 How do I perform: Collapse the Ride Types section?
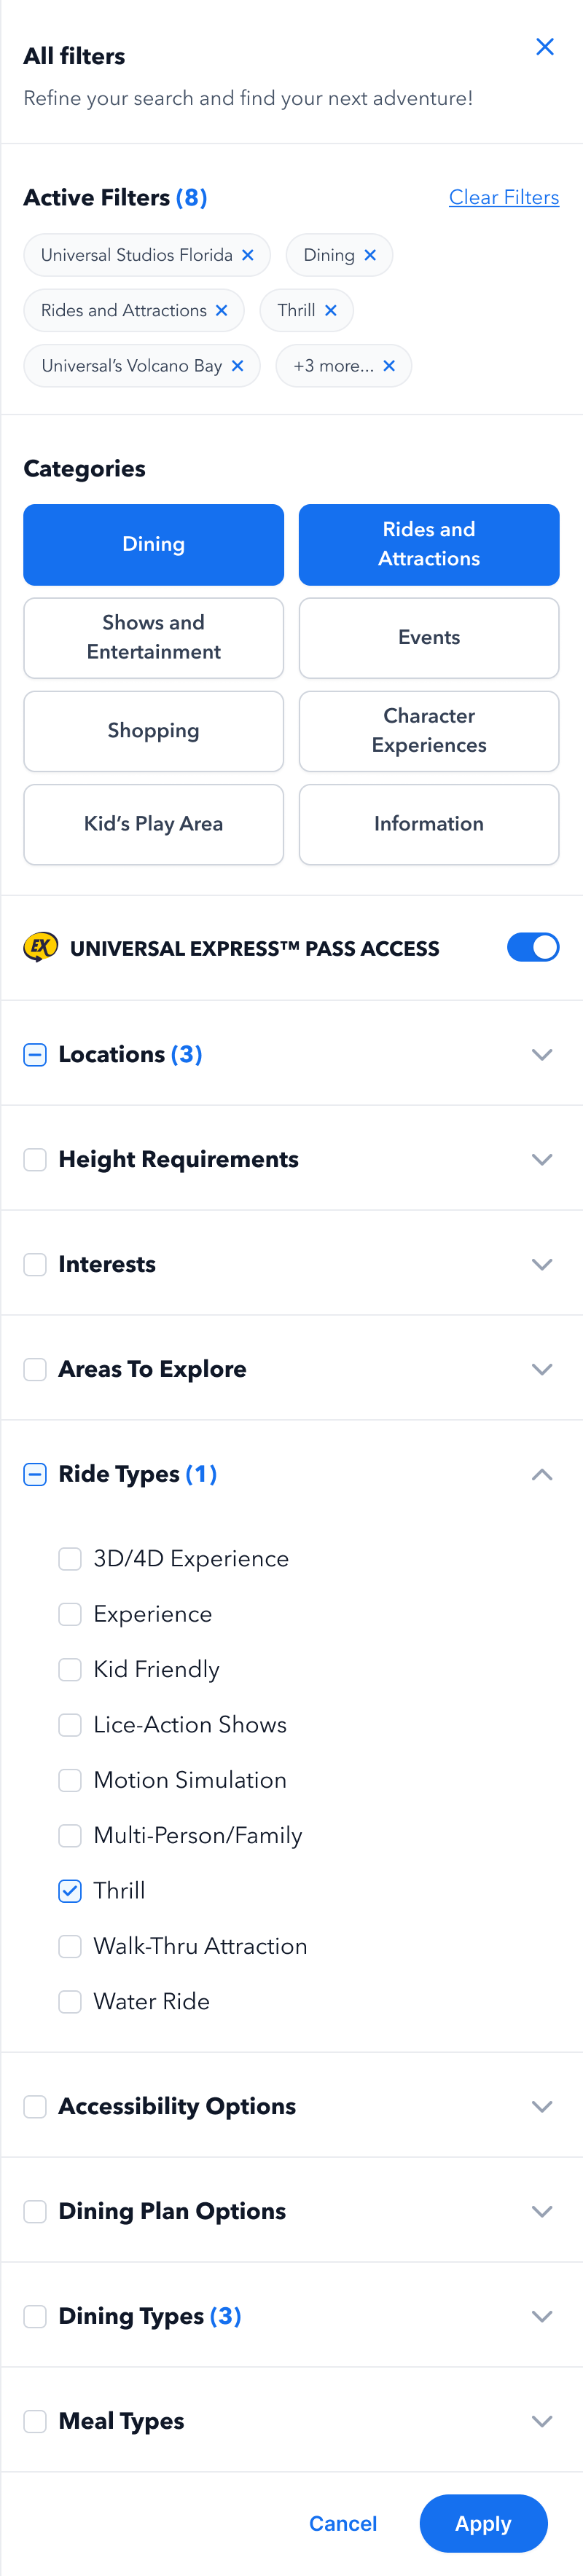[x=542, y=1474]
